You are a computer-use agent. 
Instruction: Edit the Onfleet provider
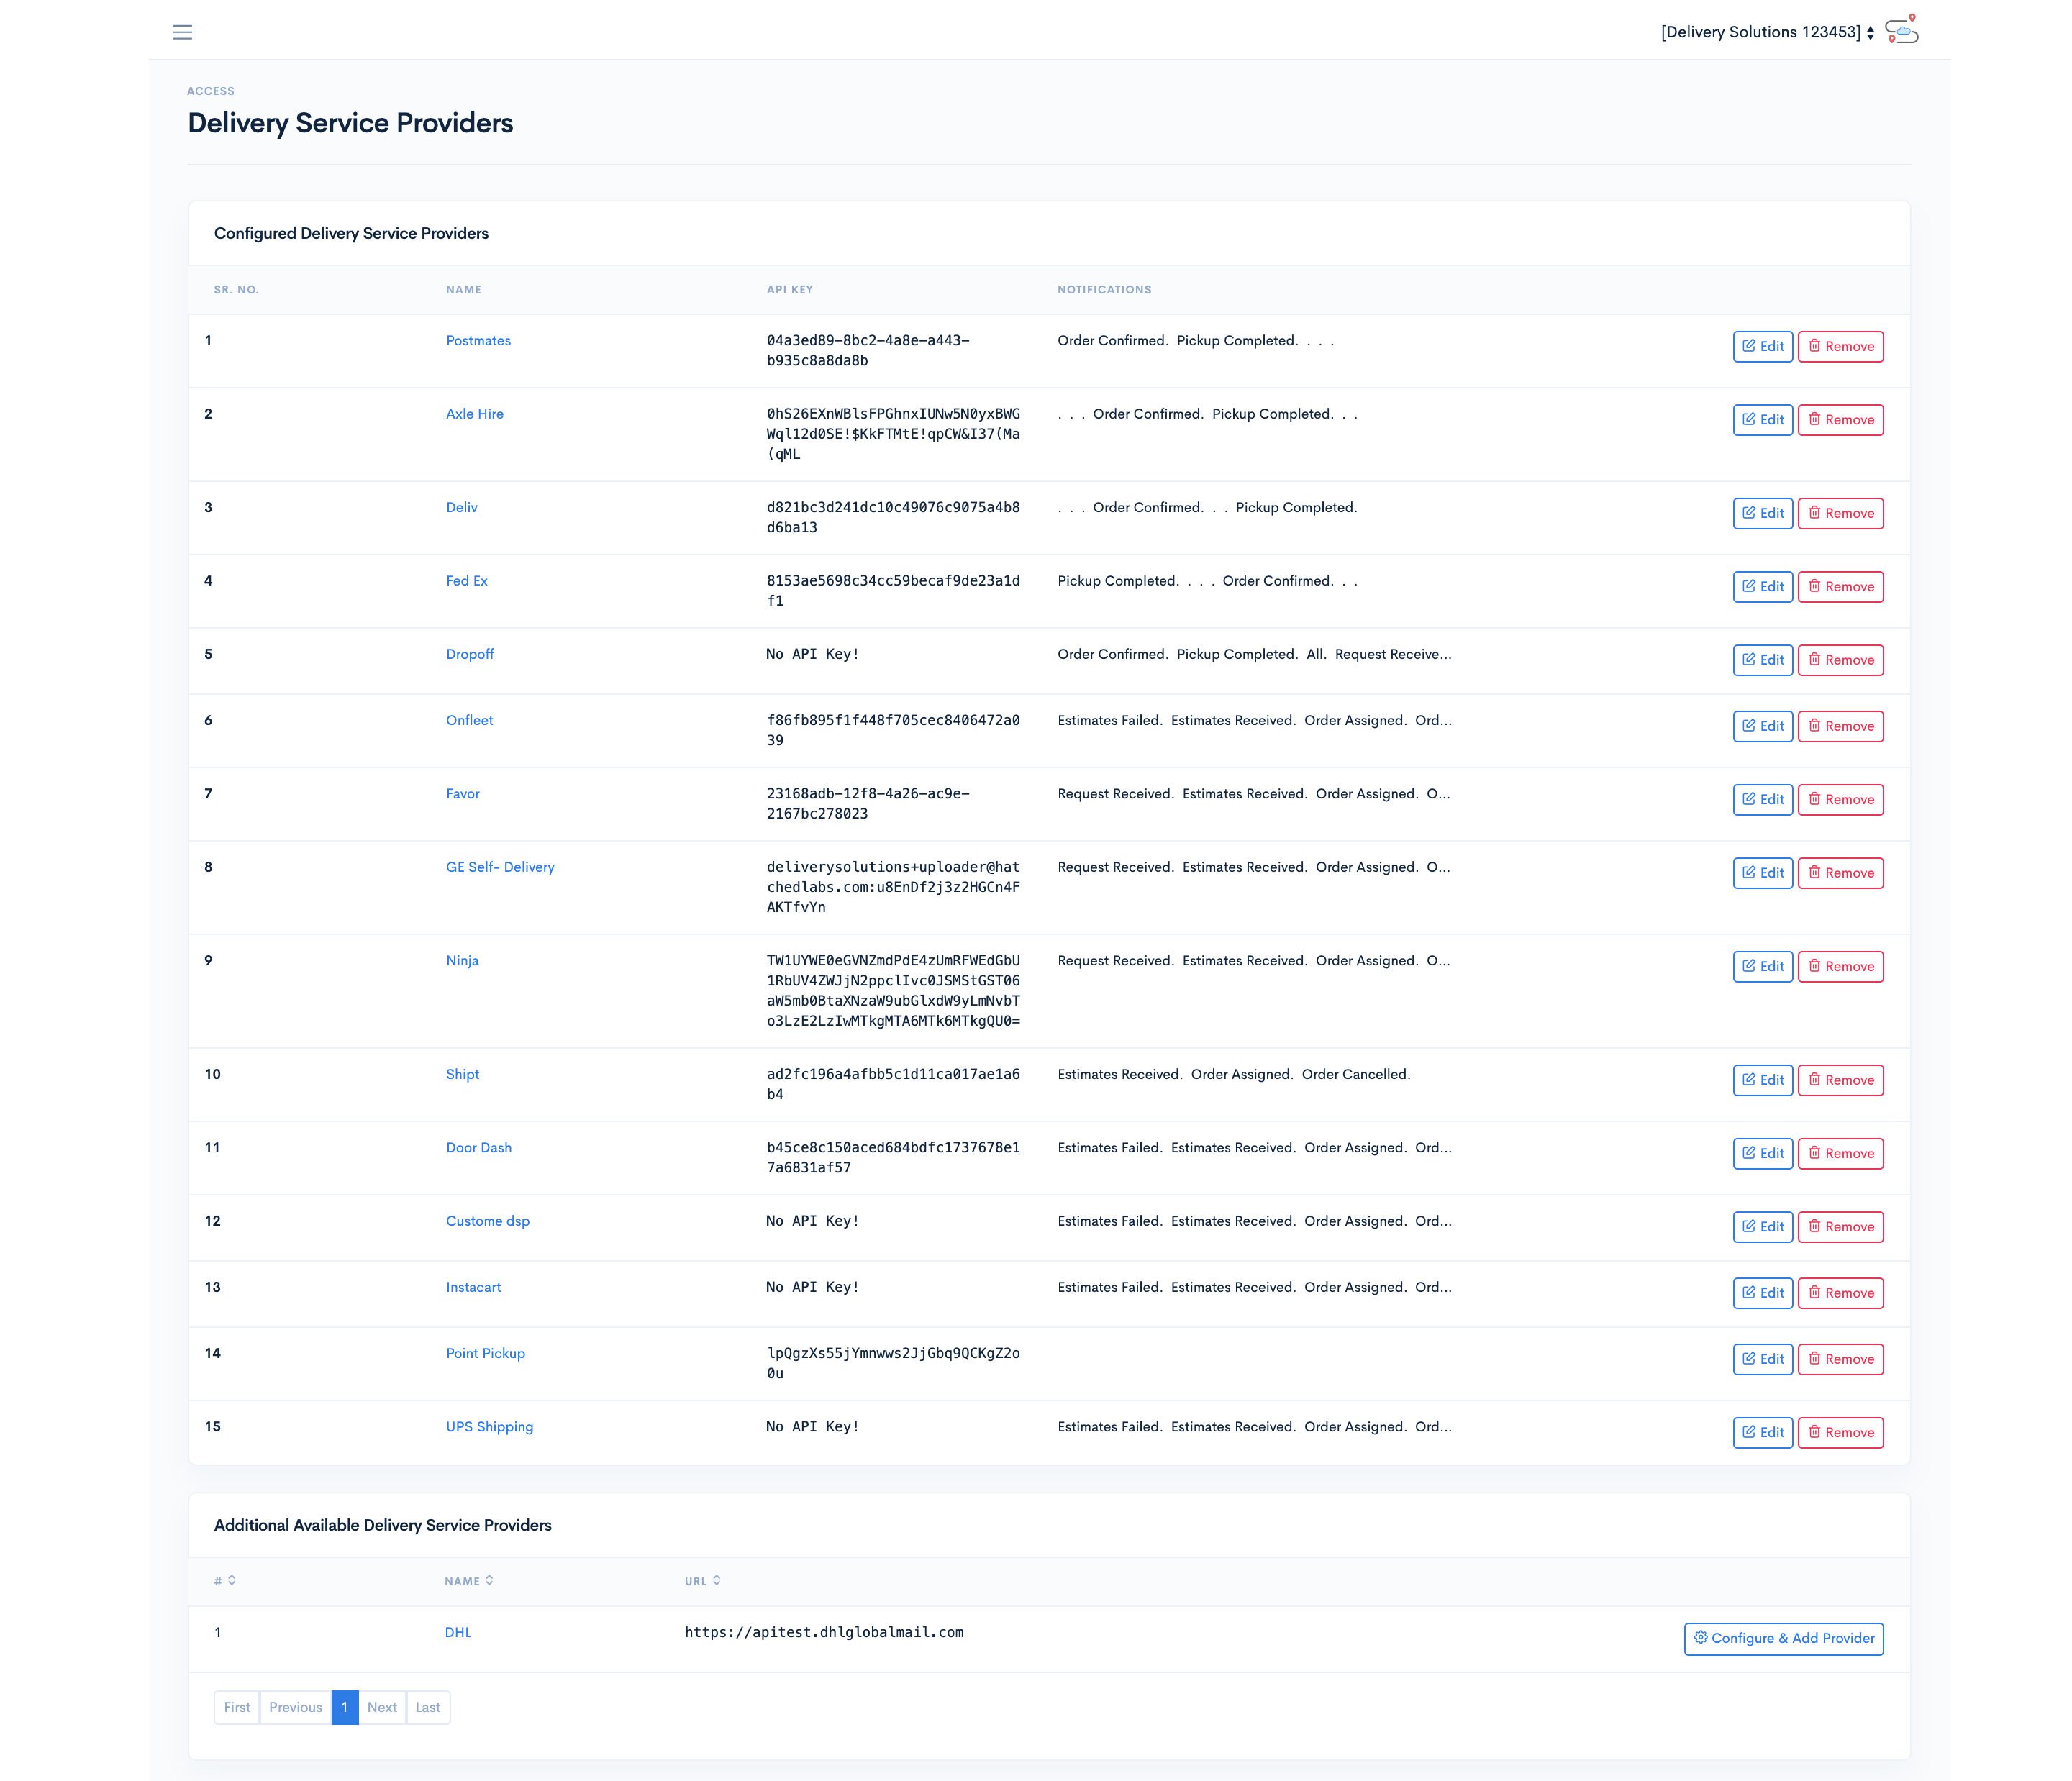[1762, 726]
